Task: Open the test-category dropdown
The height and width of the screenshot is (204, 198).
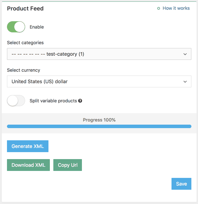Action: (x=99, y=54)
